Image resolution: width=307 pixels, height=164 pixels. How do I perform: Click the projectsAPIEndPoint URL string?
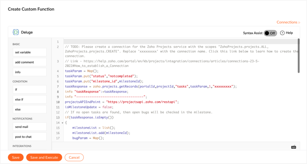pos(142,102)
